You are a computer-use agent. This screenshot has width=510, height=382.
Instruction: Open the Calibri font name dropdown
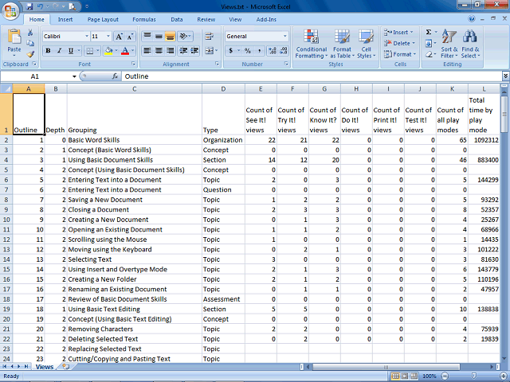click(87, 36)
